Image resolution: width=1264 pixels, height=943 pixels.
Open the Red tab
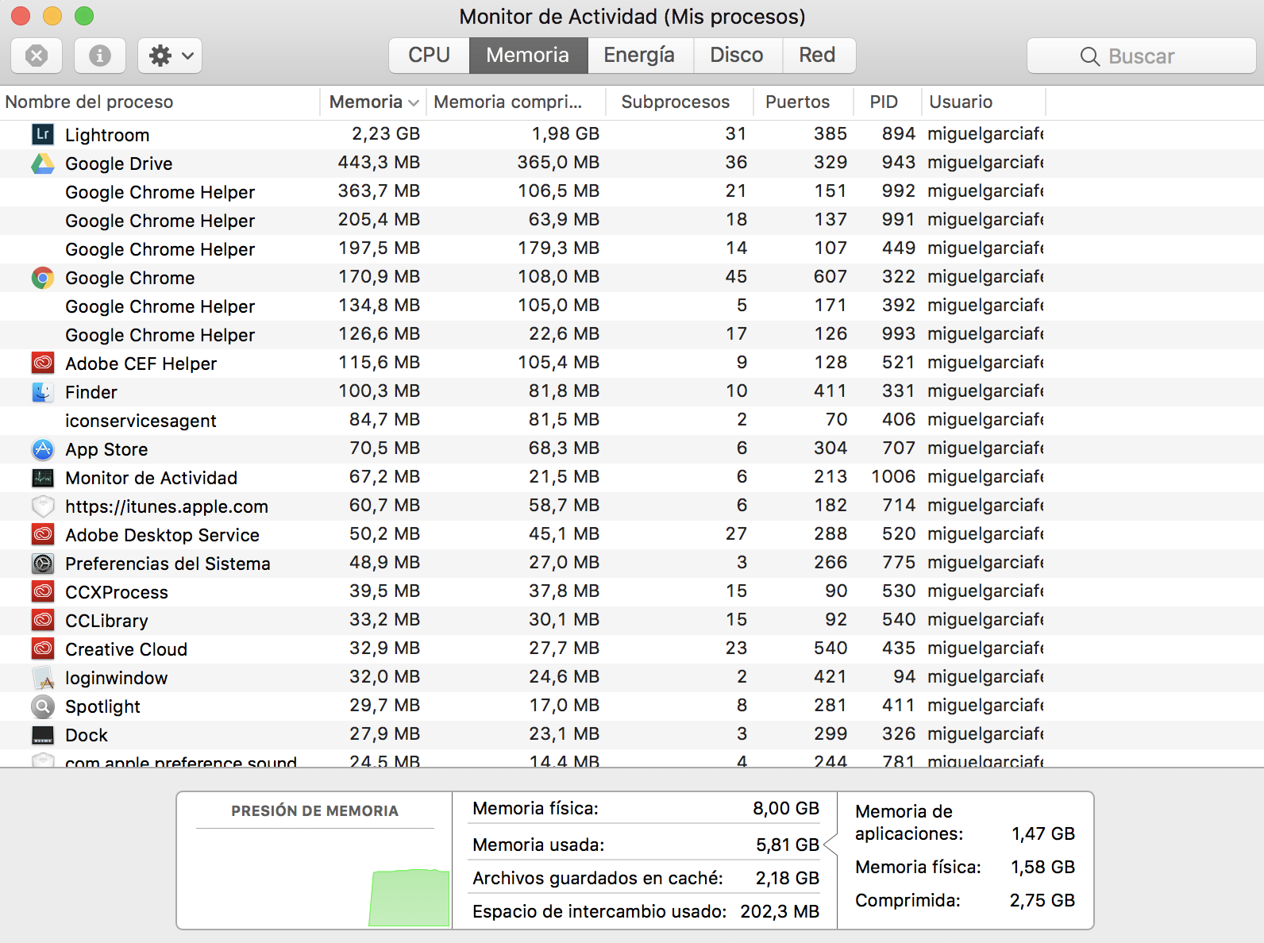point(818,55)
